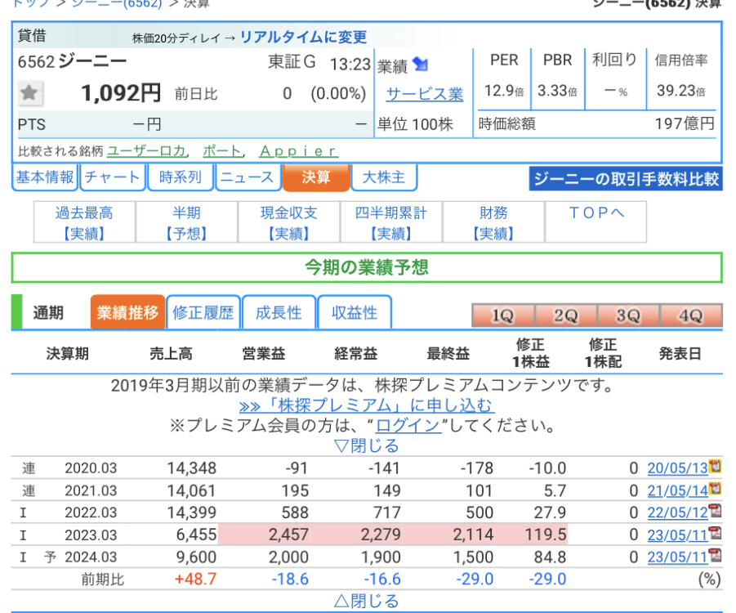The width and height of the screenshot is (736, 613).
Task: Open the 23/05/11 link in the 2024.03 row
Action: (677, 557)
